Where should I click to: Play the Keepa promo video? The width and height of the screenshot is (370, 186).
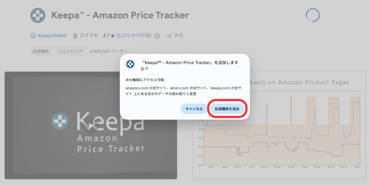91,125
